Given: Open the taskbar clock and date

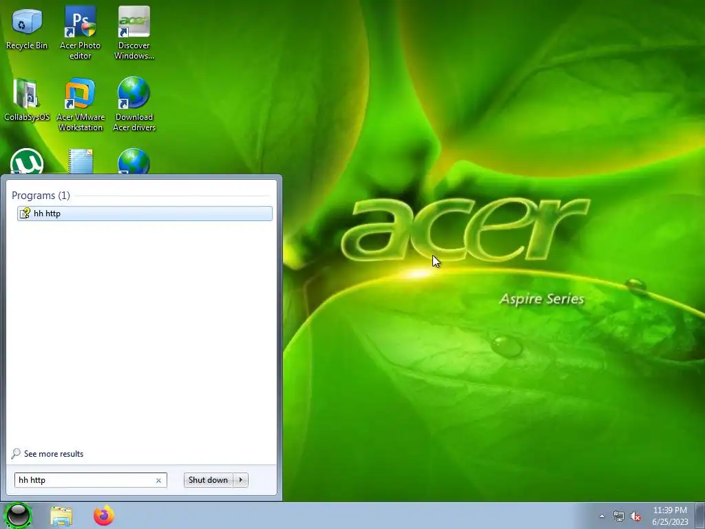Looking at the screenshot, I should (670, 516).
